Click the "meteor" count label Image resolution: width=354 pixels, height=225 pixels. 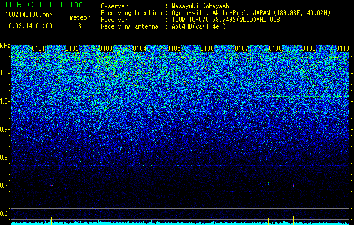[x=80, y=17]
